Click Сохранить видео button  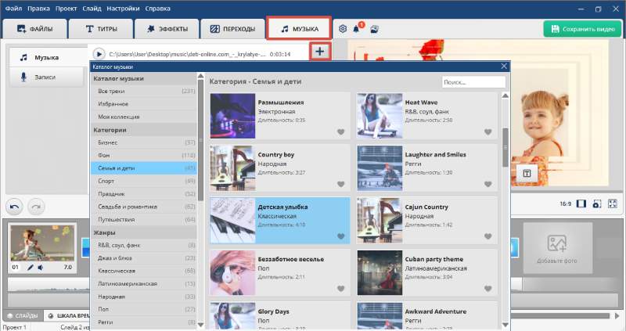click(x=582, y=29)
